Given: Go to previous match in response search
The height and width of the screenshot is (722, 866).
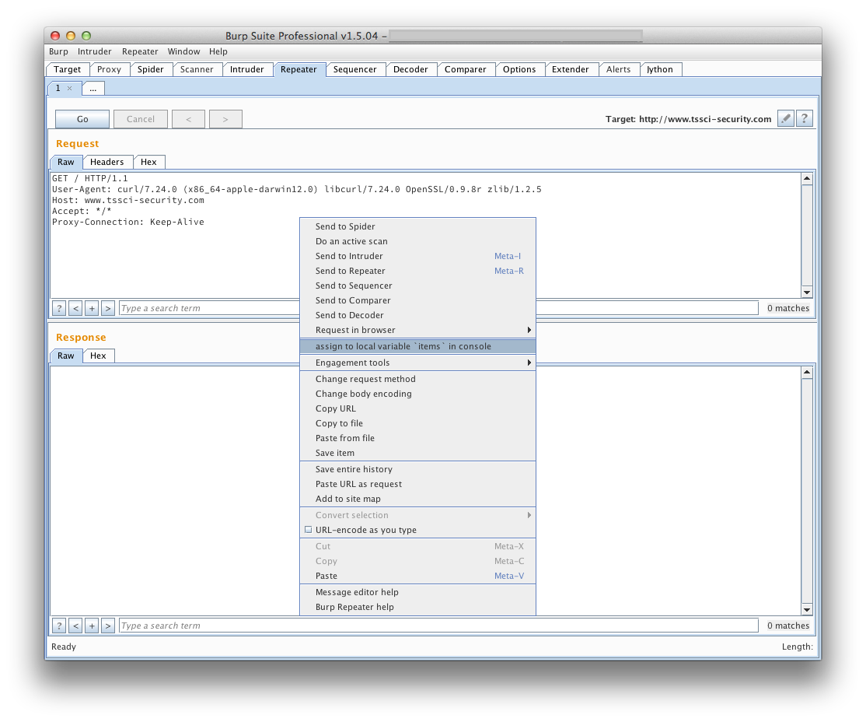Looking at the screenshot, I should click(x=75, y=626).
